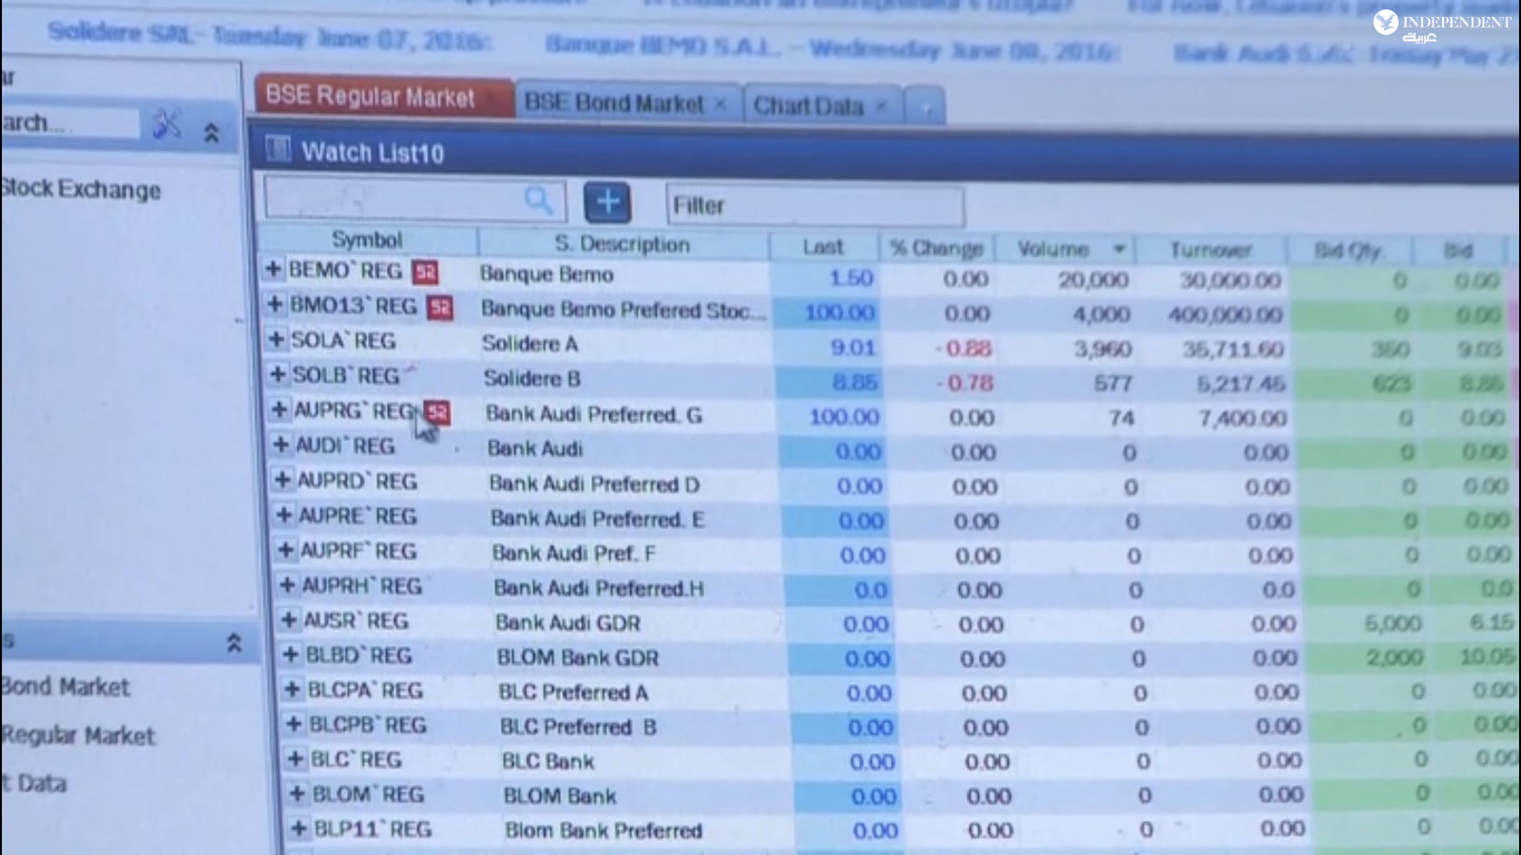Screen dimensions: 1521x855
Task: Click the BEMO`REG volume value 20,000
Action: [x=1093, y=280]
